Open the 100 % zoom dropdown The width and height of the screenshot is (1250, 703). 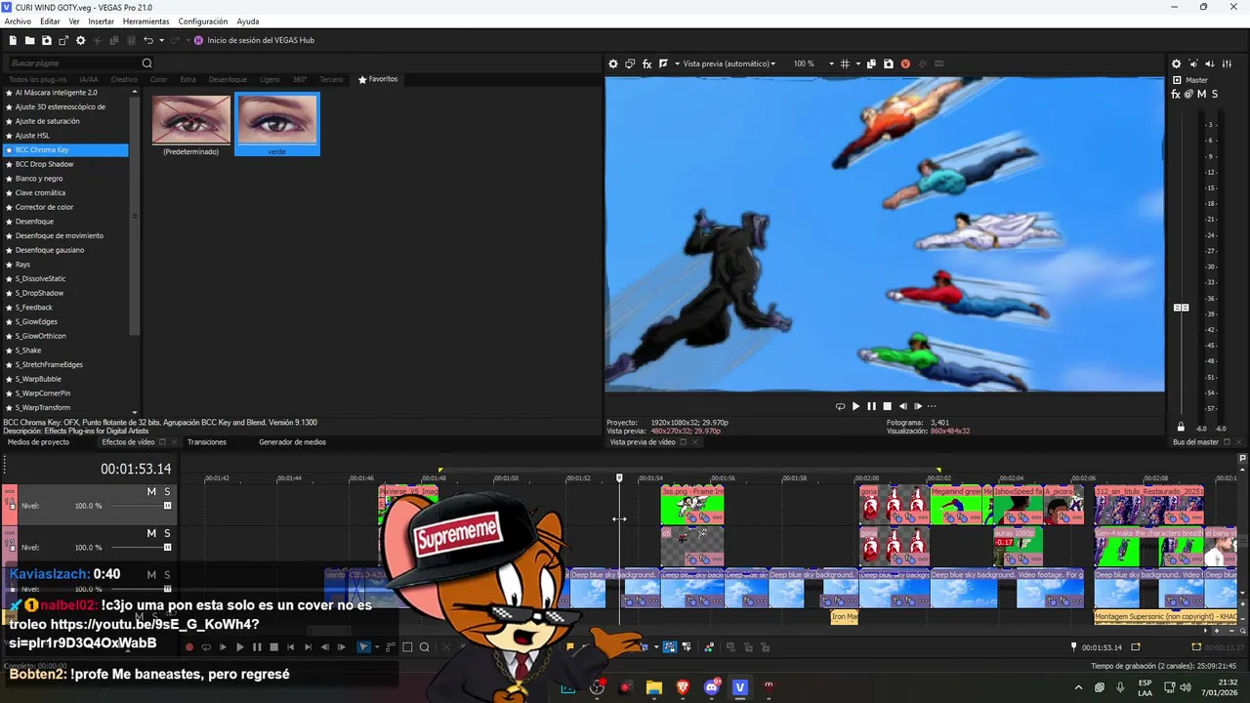813,63
